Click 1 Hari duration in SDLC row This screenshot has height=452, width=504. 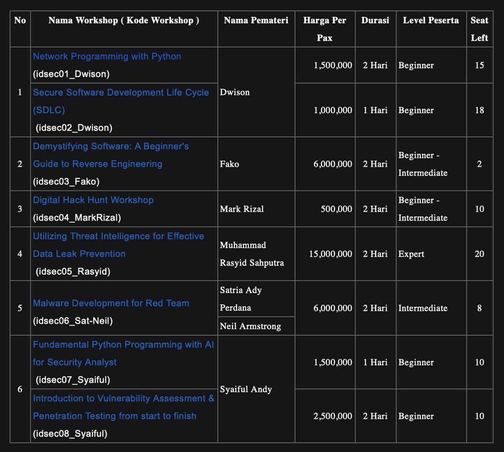(x=375, y=110)
